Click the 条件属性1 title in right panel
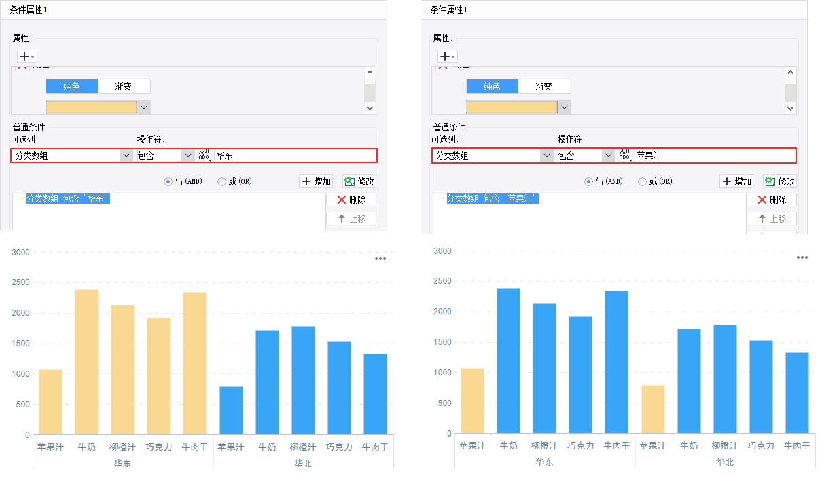Image resolution: width=822 pixels, height=482 pixels. point(449,10)
